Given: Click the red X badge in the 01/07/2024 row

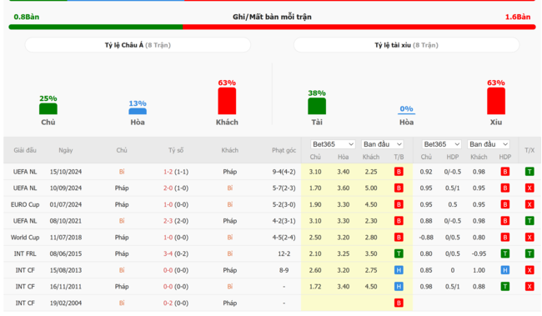Looking at the screenshot, I should pyautogui.click(x=529, y=204).
